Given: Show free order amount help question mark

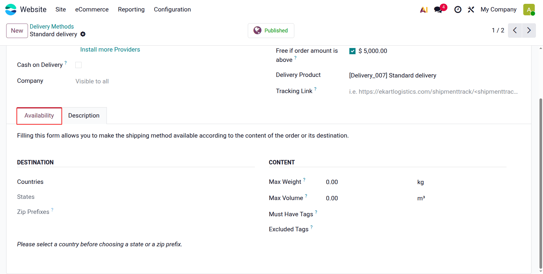Looking at the screenshot, I should (295, 57).
